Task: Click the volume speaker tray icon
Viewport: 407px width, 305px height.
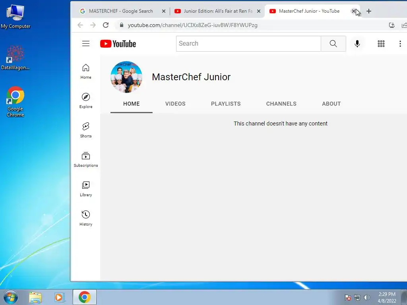Action: pyautogui.click(x=367, y=297)
